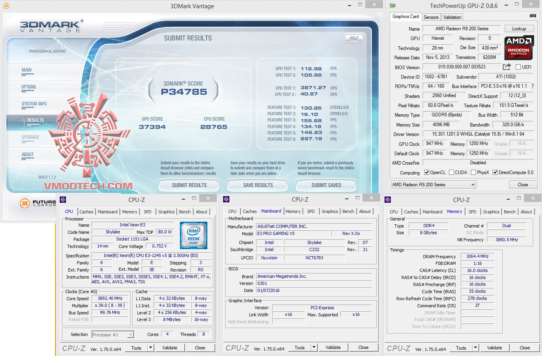Viewport: 542px width, 356px height.
Task: Click the Intel Xeon inside badge in CPU-Z
Action: click(x=193, y=235)
